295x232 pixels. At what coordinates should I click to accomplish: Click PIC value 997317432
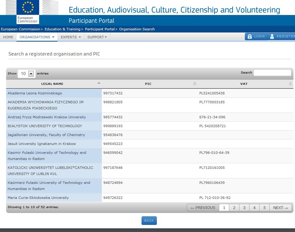pyautogui.click(x=113, y=93)
